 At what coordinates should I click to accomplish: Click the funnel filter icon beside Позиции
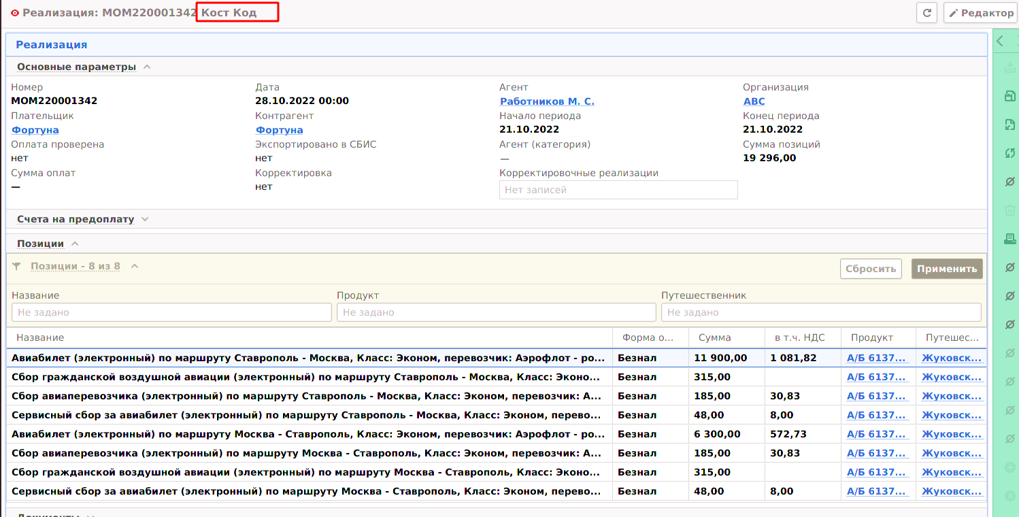coord(17,267)
